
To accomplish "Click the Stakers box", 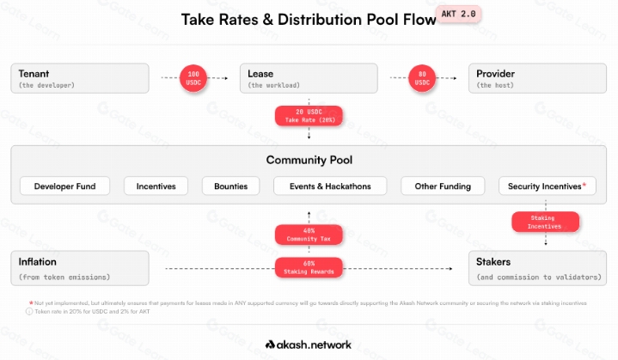I will [537, 268].
